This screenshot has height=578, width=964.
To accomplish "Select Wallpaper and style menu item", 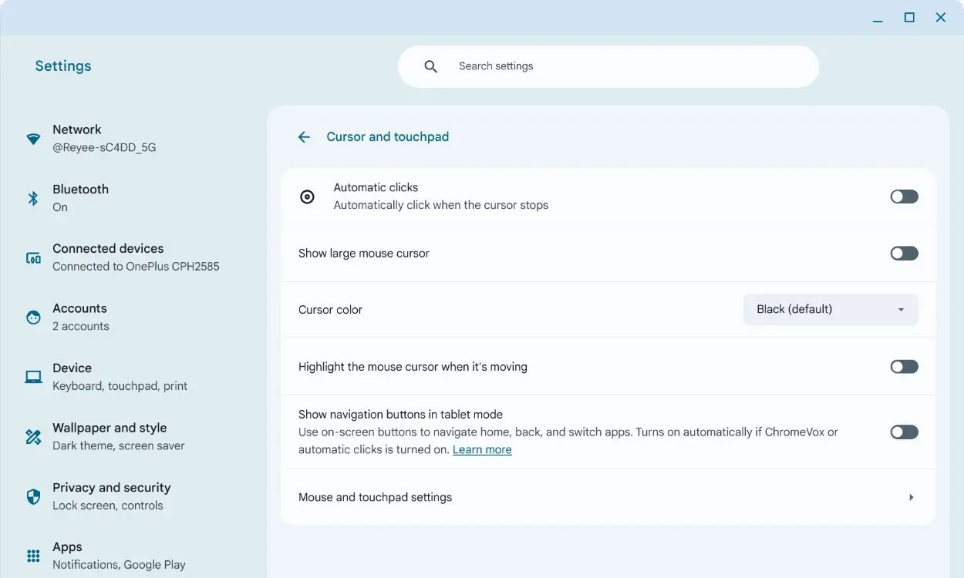I will (x=110, y=428).
